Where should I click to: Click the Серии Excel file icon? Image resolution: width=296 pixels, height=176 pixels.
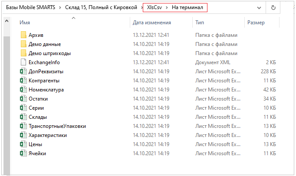(23, 108)
